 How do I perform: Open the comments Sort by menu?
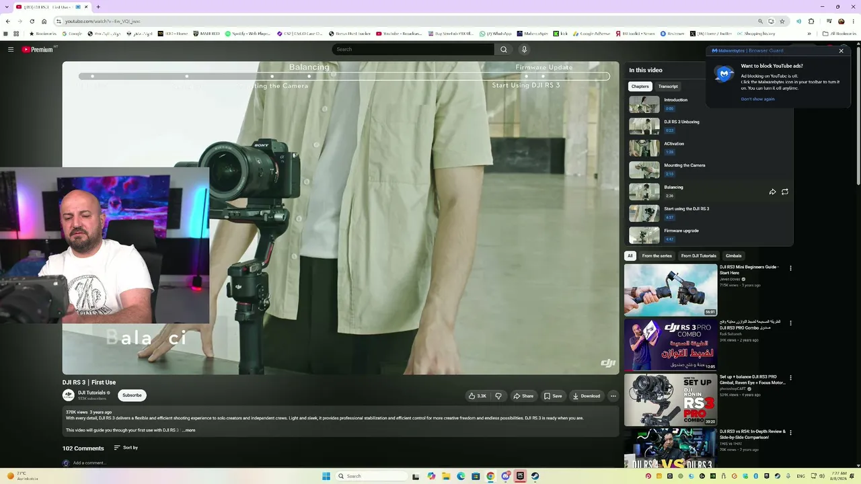click(x=126, y=448)
